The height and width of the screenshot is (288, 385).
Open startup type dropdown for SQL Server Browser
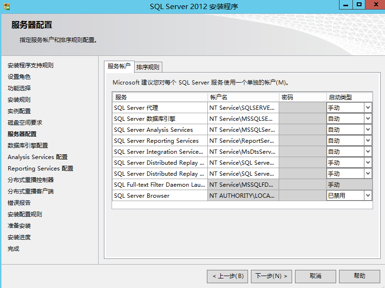coord(367,195)
